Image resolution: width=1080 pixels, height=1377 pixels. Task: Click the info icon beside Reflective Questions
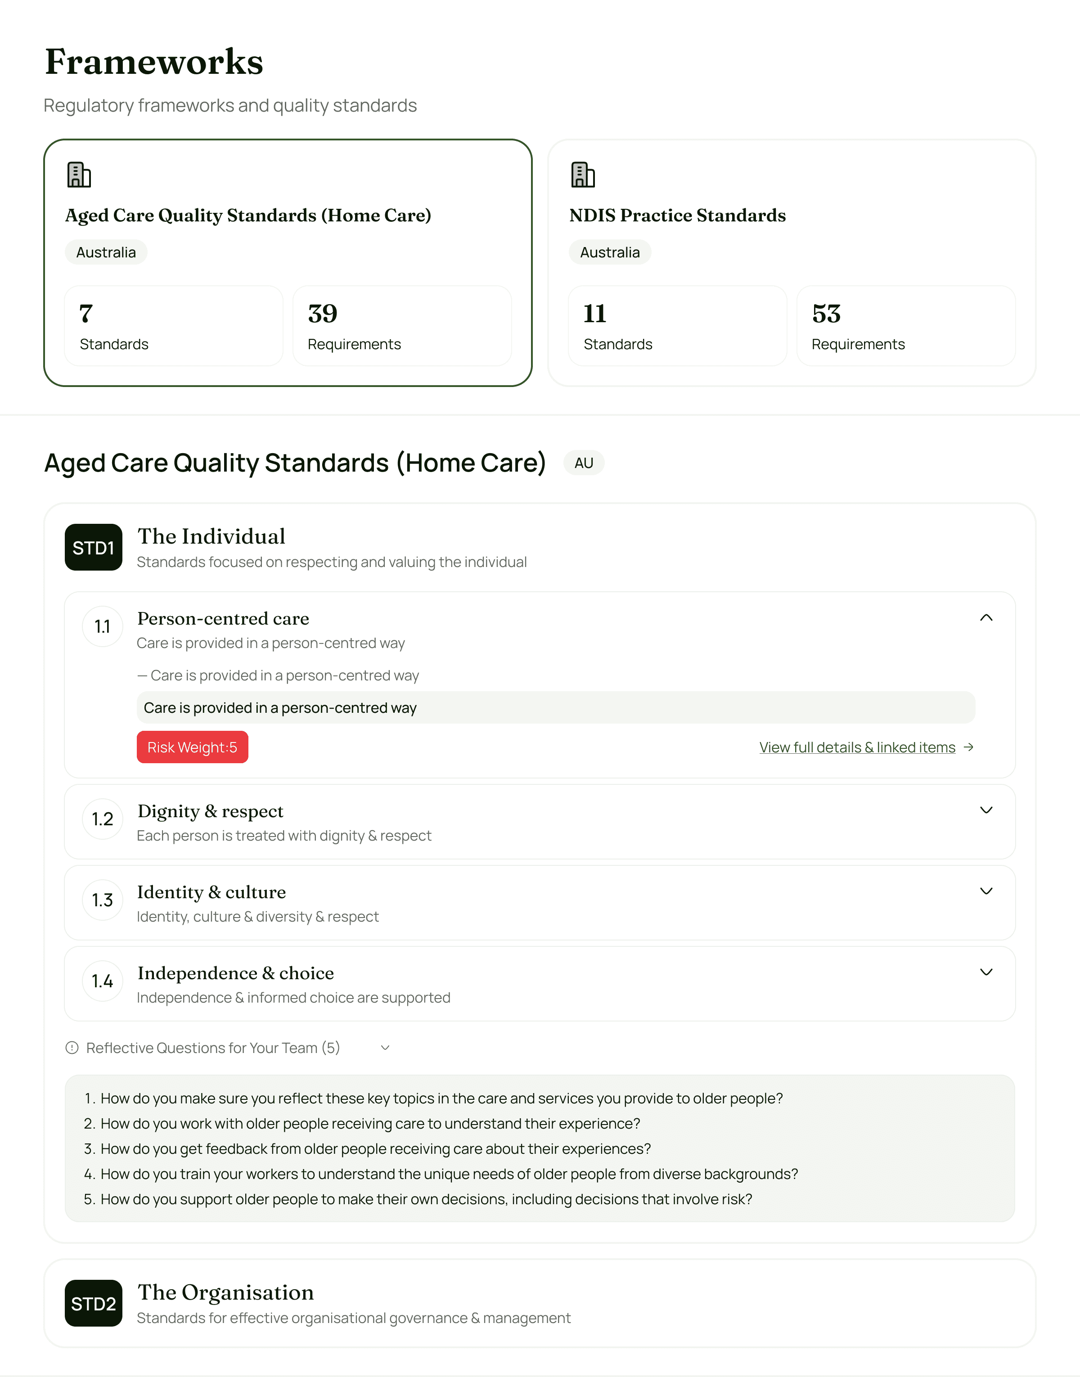coord(72,1047)
